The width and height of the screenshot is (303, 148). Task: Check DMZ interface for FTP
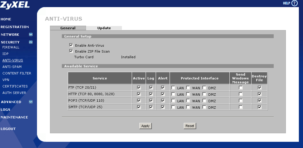coord(204,88)
